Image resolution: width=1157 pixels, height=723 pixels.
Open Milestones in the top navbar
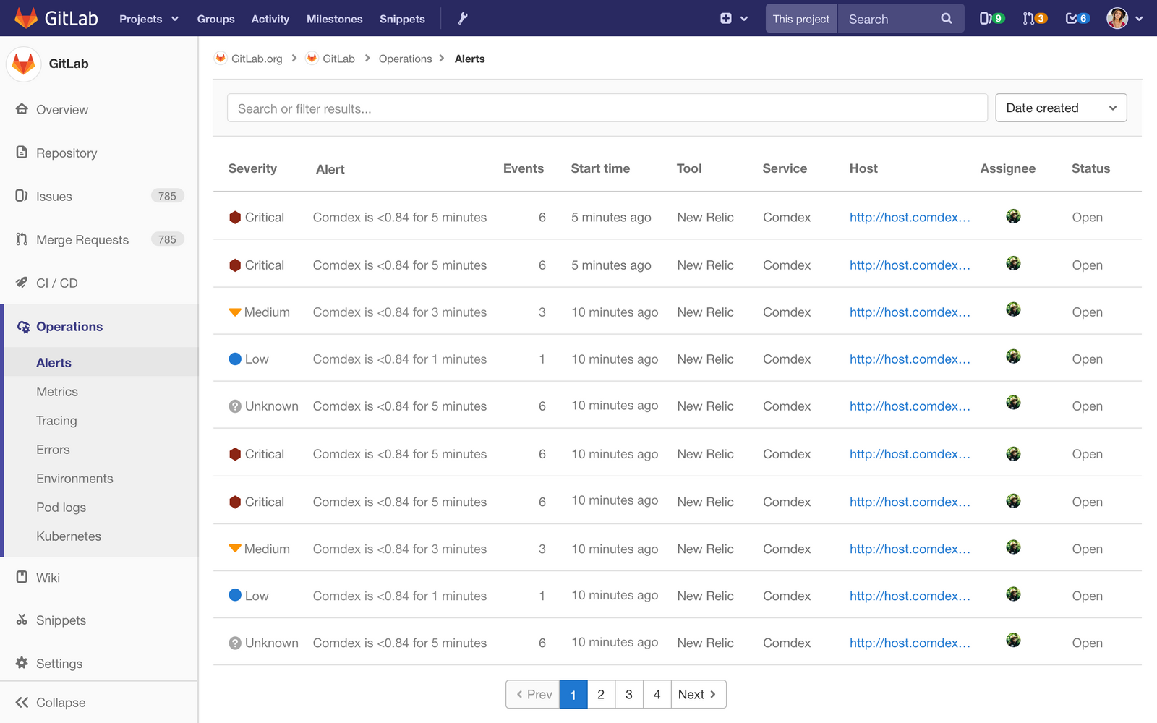point(334,19)
